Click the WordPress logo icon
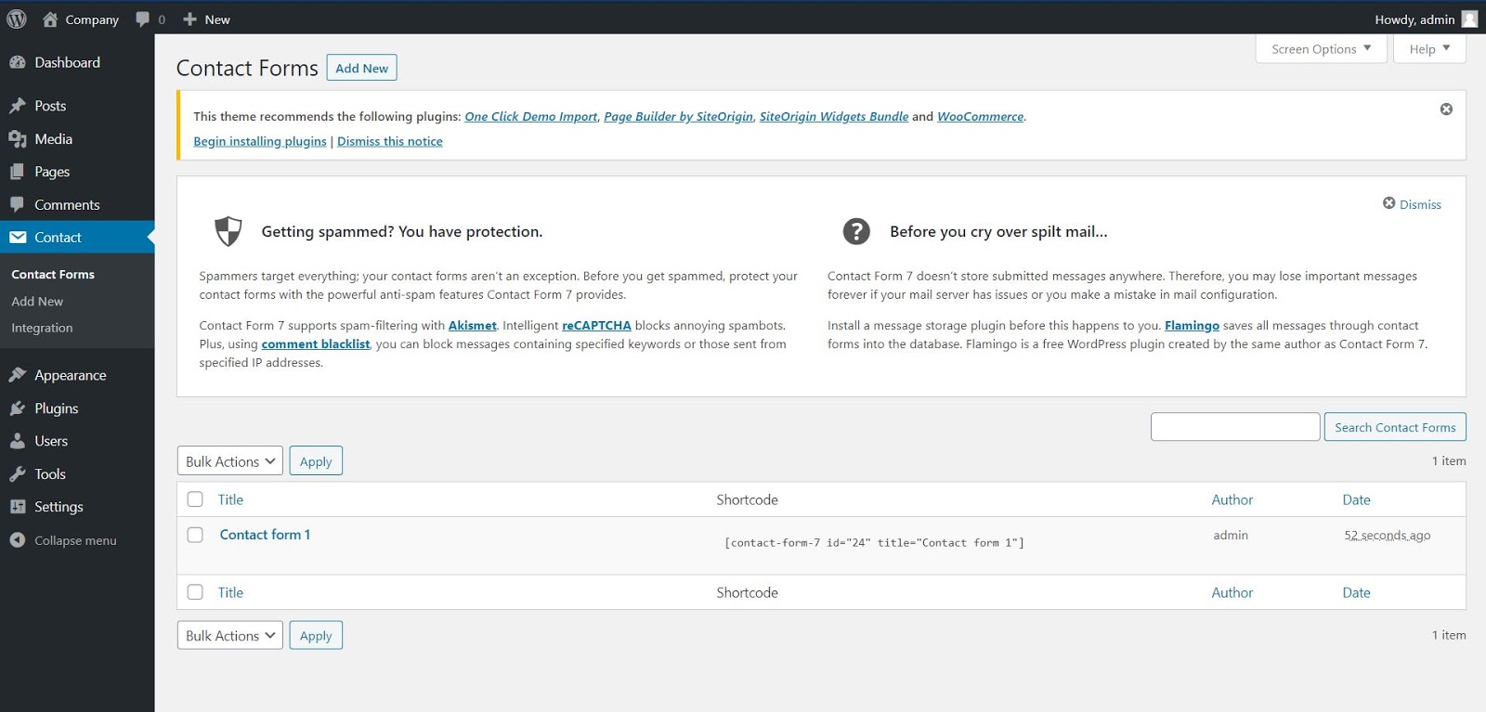 (x=17, y=19)
